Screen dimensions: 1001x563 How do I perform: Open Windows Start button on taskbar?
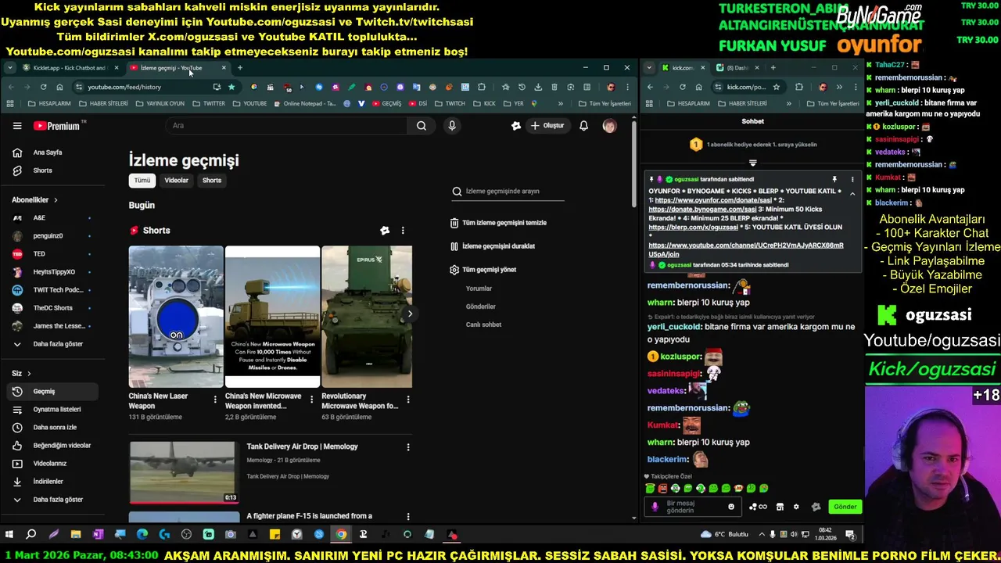click(9, 535)
